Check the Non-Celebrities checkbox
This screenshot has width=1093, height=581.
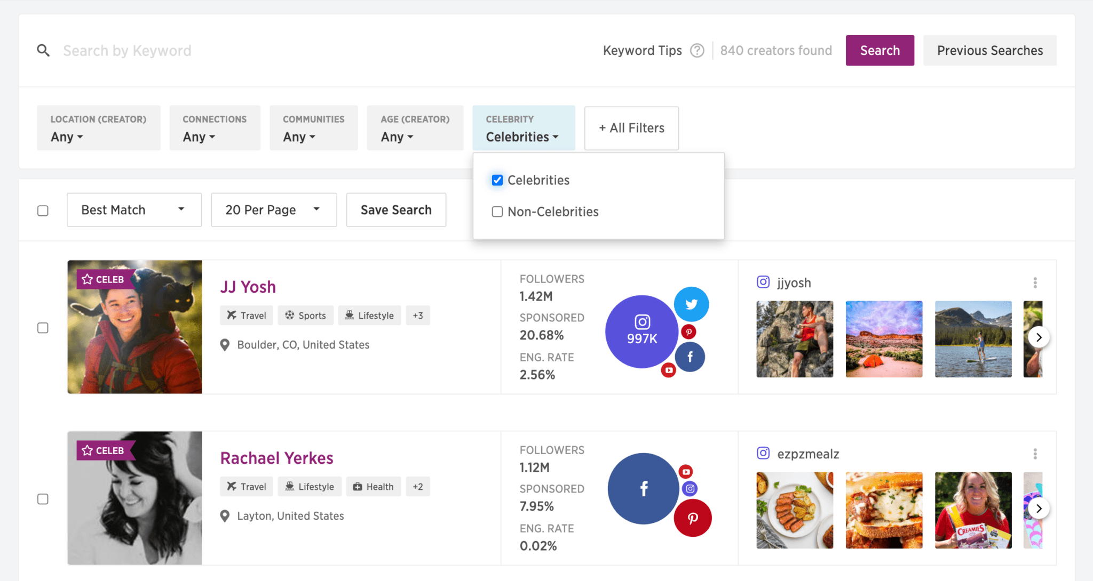[x=497, y=212]
